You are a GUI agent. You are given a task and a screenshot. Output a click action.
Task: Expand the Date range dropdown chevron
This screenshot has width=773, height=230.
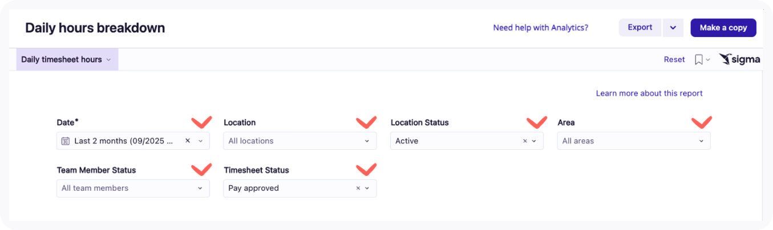pos(200,141)
